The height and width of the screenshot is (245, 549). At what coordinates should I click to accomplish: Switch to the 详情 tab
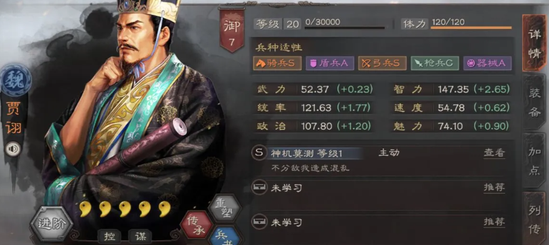pos(534,42)
